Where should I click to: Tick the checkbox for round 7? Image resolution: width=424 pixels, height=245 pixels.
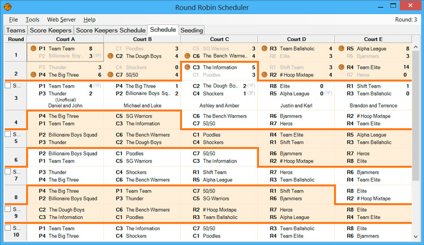[8, 172]
